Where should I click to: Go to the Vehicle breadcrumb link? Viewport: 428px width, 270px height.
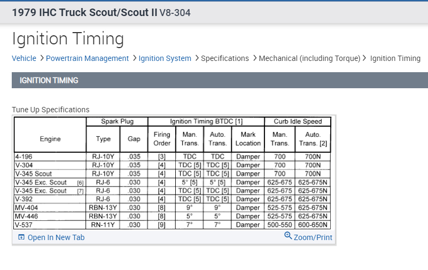(24, 58)
